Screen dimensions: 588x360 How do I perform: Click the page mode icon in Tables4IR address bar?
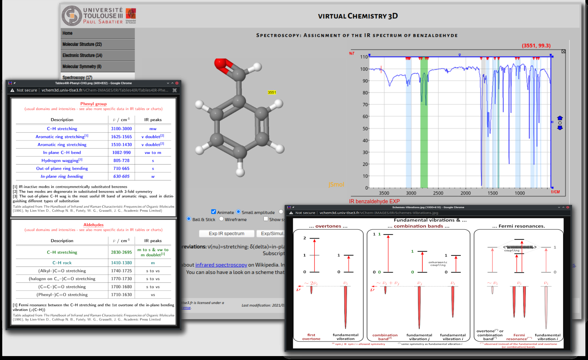point(175,90)
